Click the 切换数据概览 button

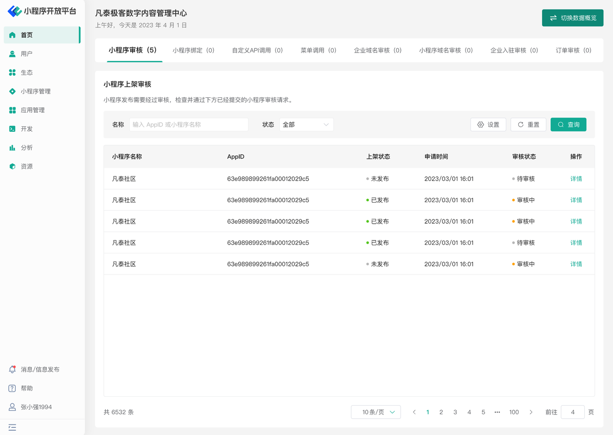(x=572, y=18)
